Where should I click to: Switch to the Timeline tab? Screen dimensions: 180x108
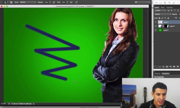point(157,74)
